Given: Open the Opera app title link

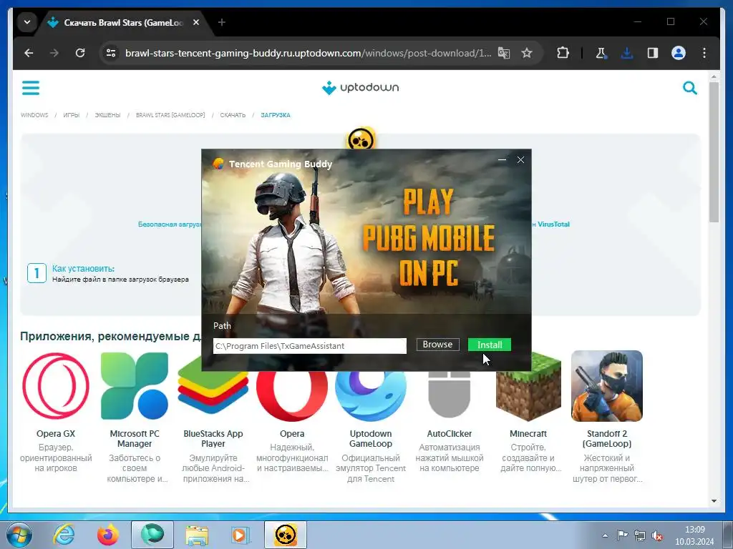Looking at the screenshot, I should click(292, 434).
